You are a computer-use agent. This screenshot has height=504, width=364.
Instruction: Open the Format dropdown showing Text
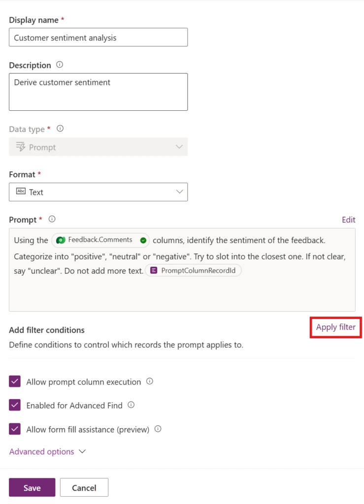point(99,192)
